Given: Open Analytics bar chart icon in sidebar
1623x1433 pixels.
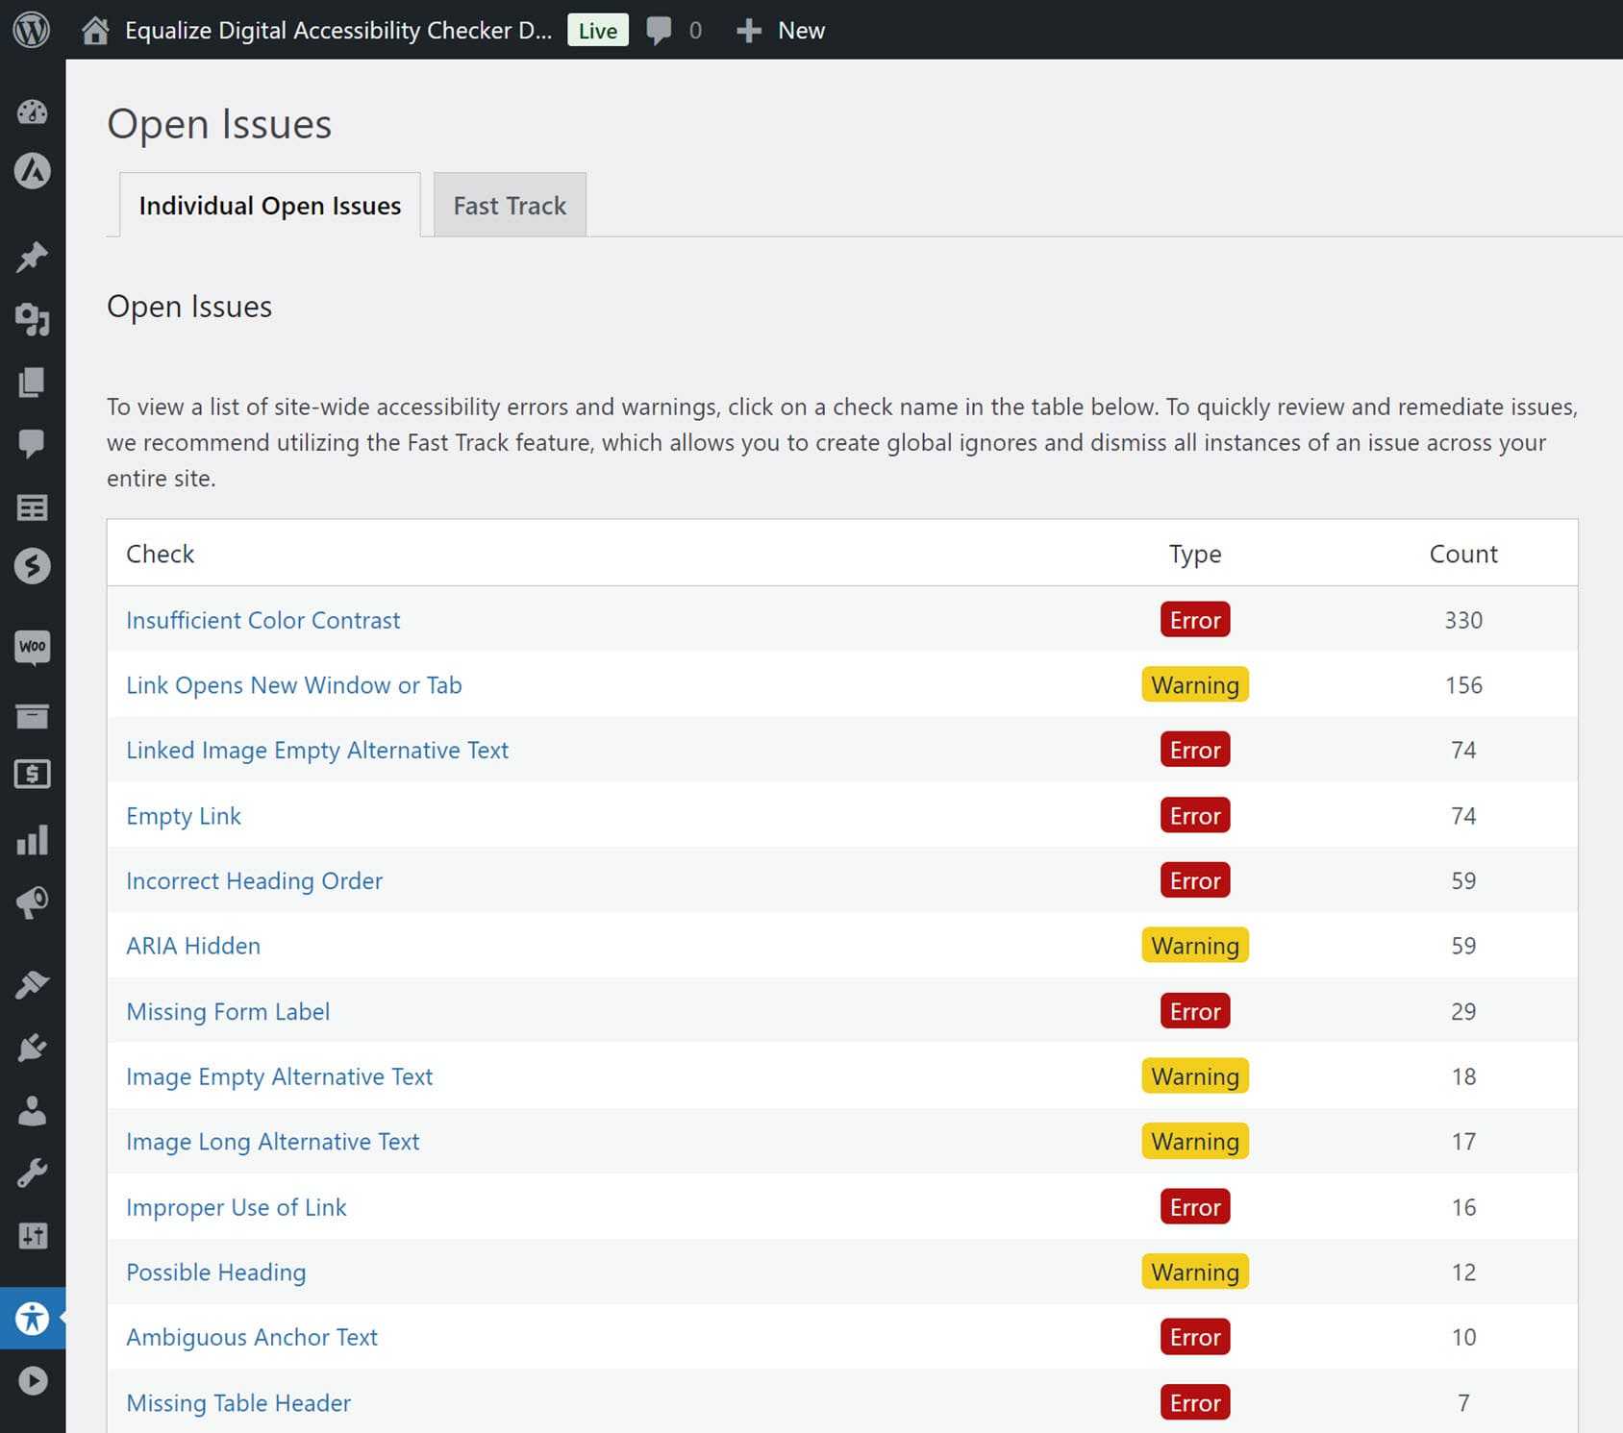Looking at the screenshot, I should point(32,840).
